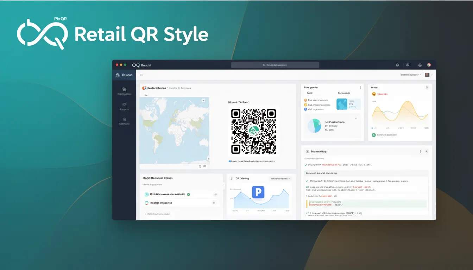Click the multicolor circle icon in the title bar

tap(429, 65)
